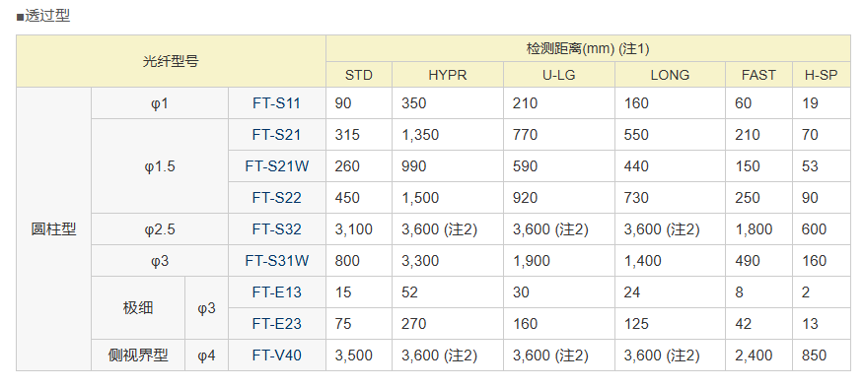864x388 pixels.
Task: Open the FT-V40 model link
Action: (276, 356)
